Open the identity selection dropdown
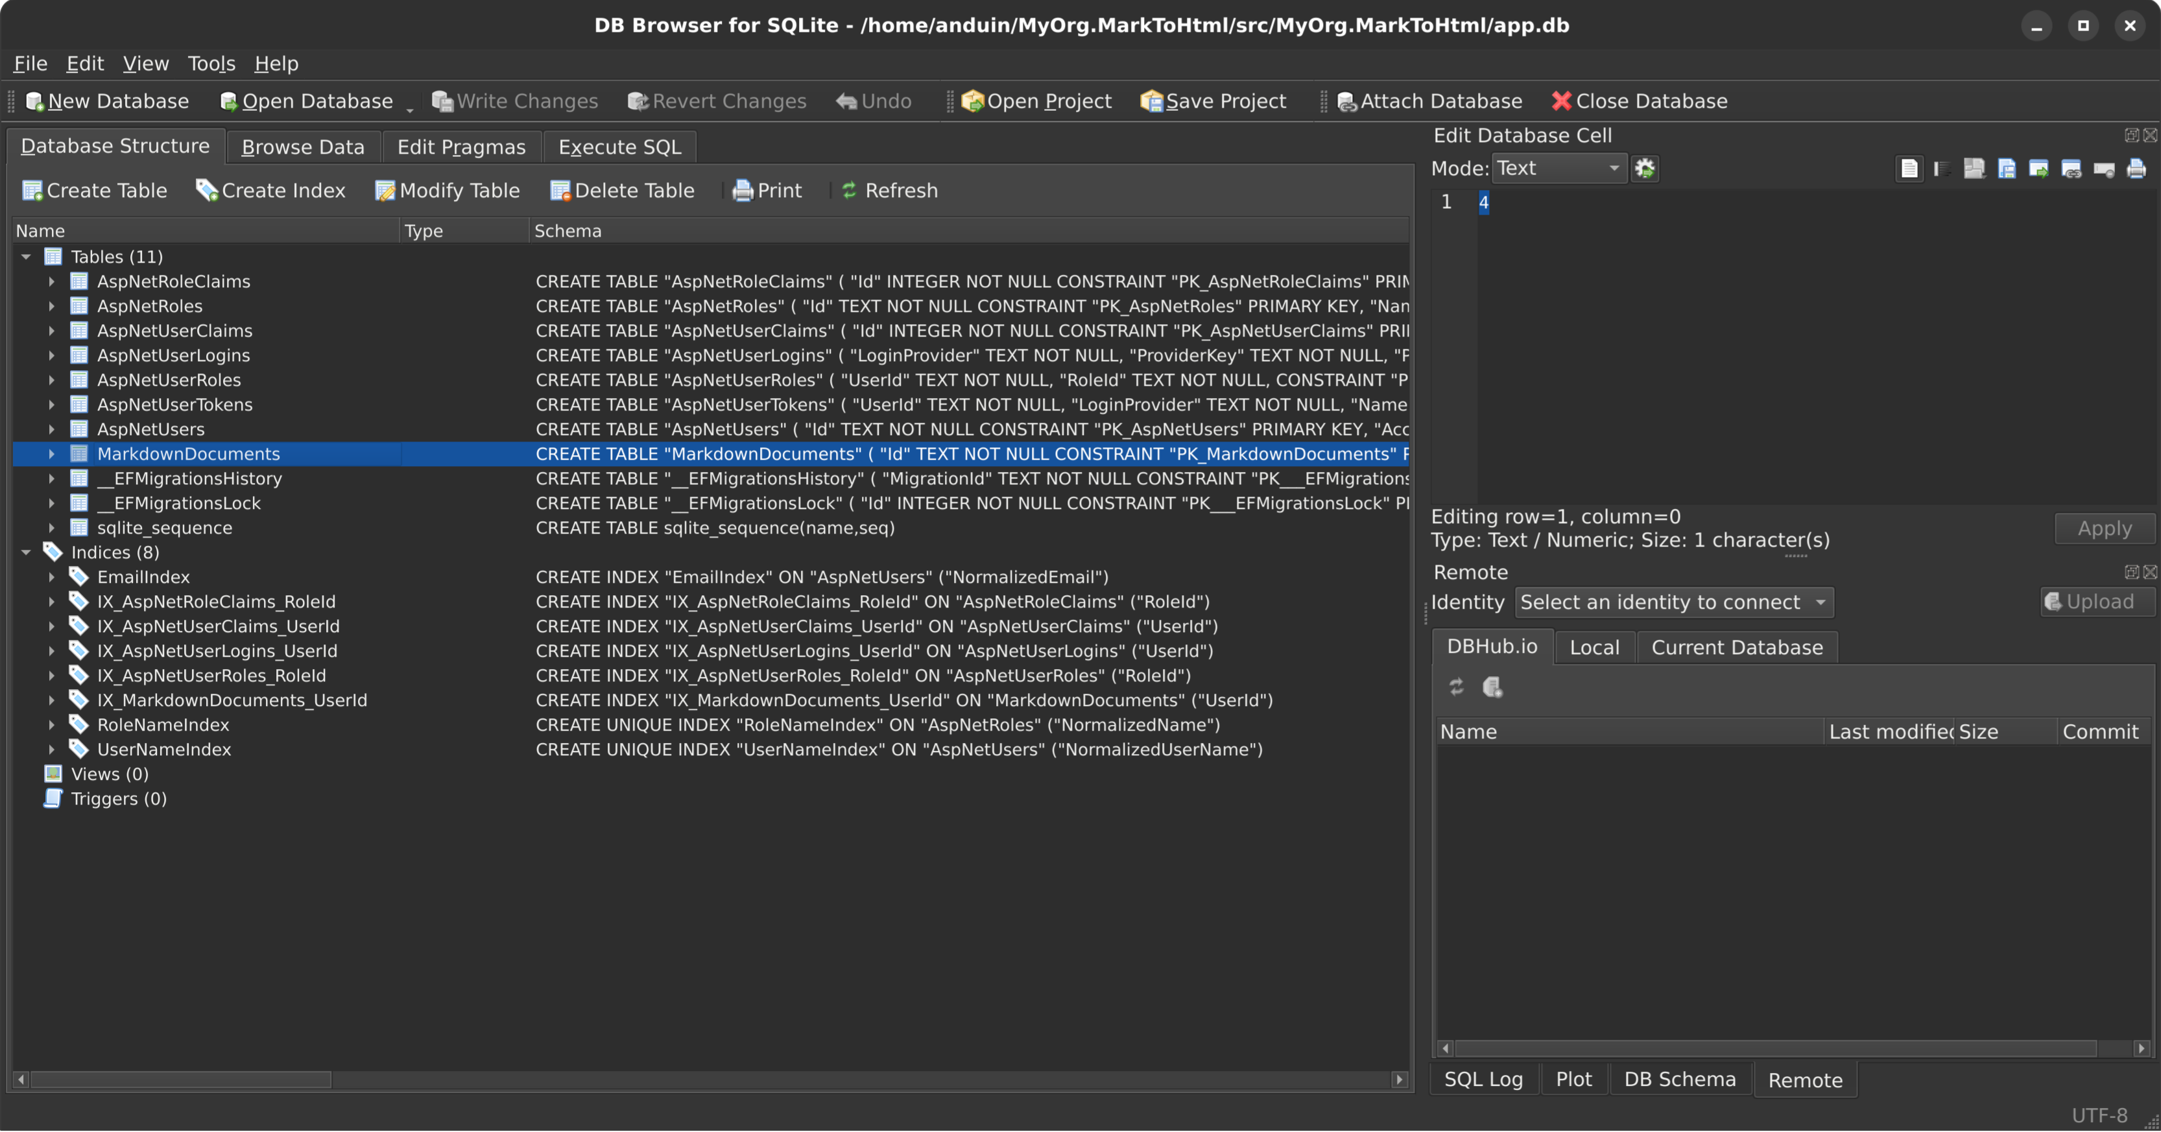Image resolution: width=2161 pixels, height=1132 pixels. pyautogui.click(x=1673, y=602)
